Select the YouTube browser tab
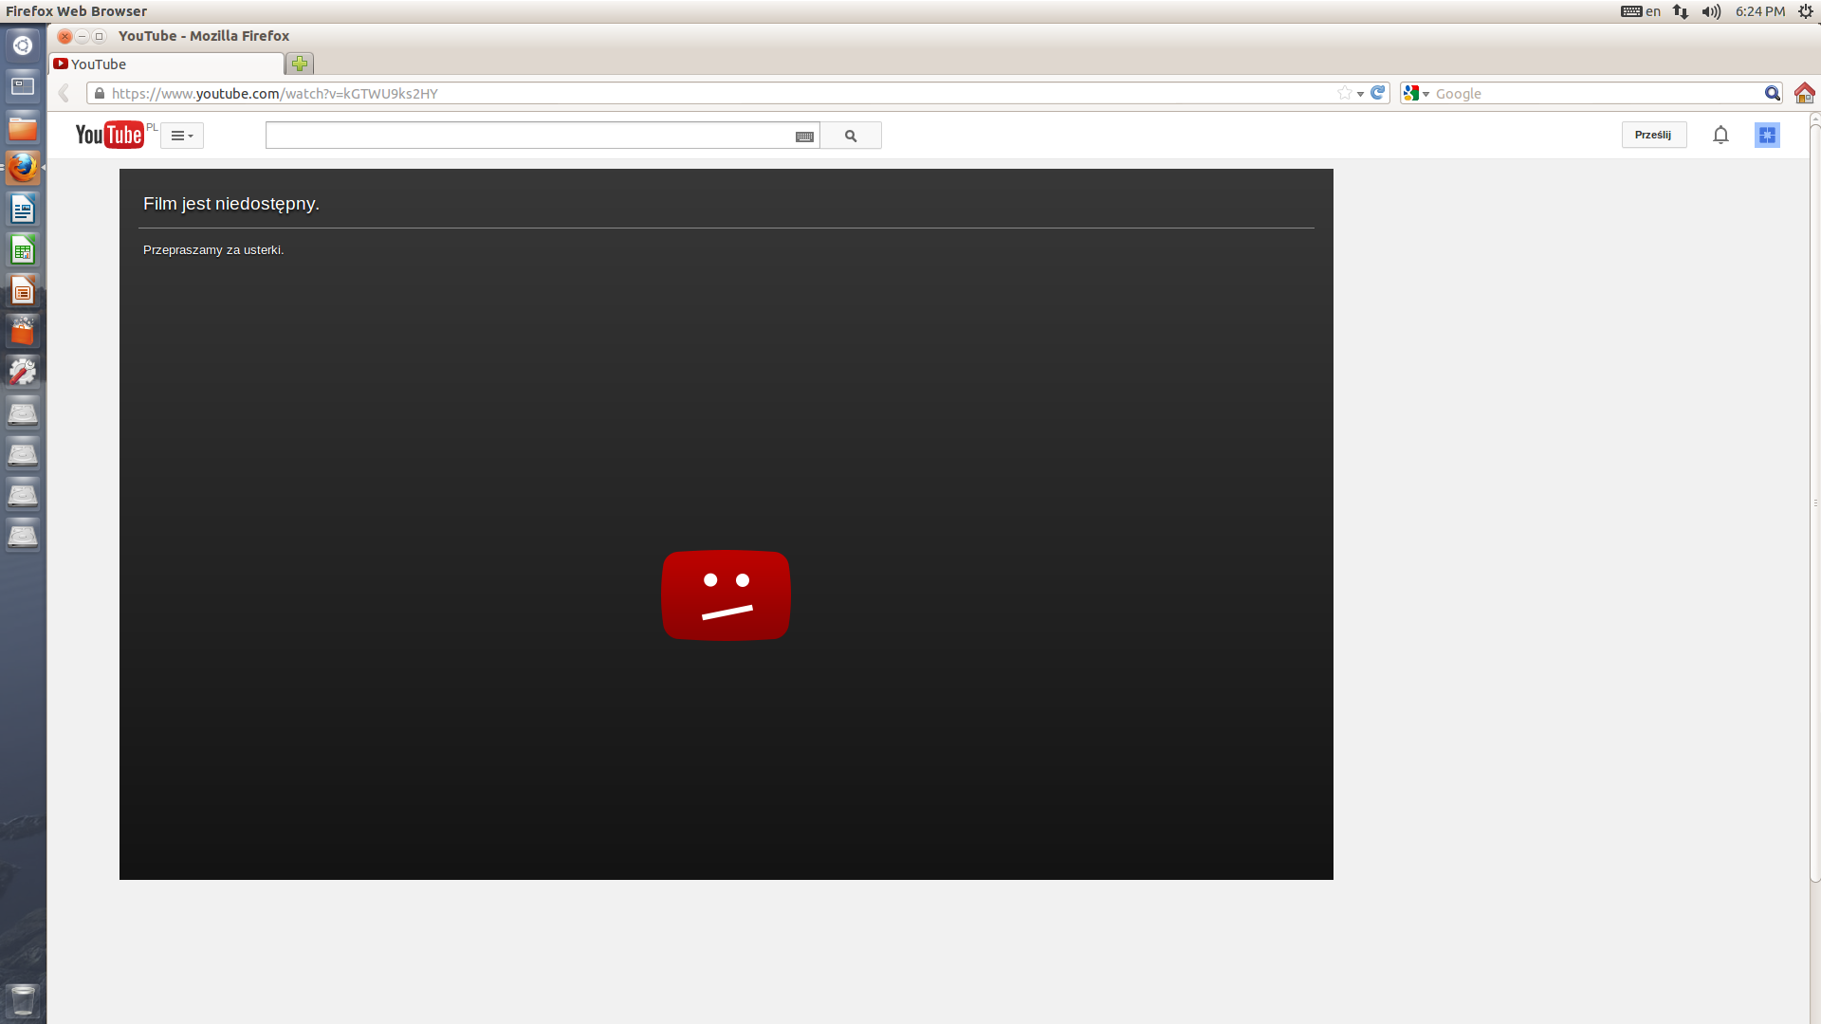 point(167,64)
